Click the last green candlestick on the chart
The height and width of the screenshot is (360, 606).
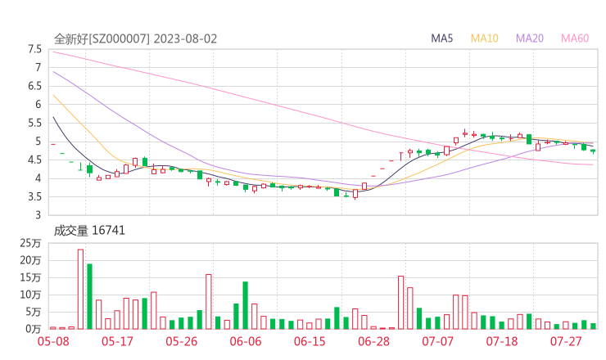coord(593,151)
